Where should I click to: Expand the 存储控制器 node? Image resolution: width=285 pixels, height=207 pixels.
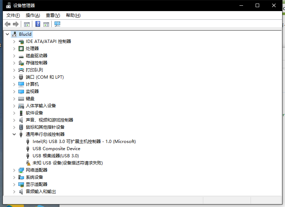(14, 63)
